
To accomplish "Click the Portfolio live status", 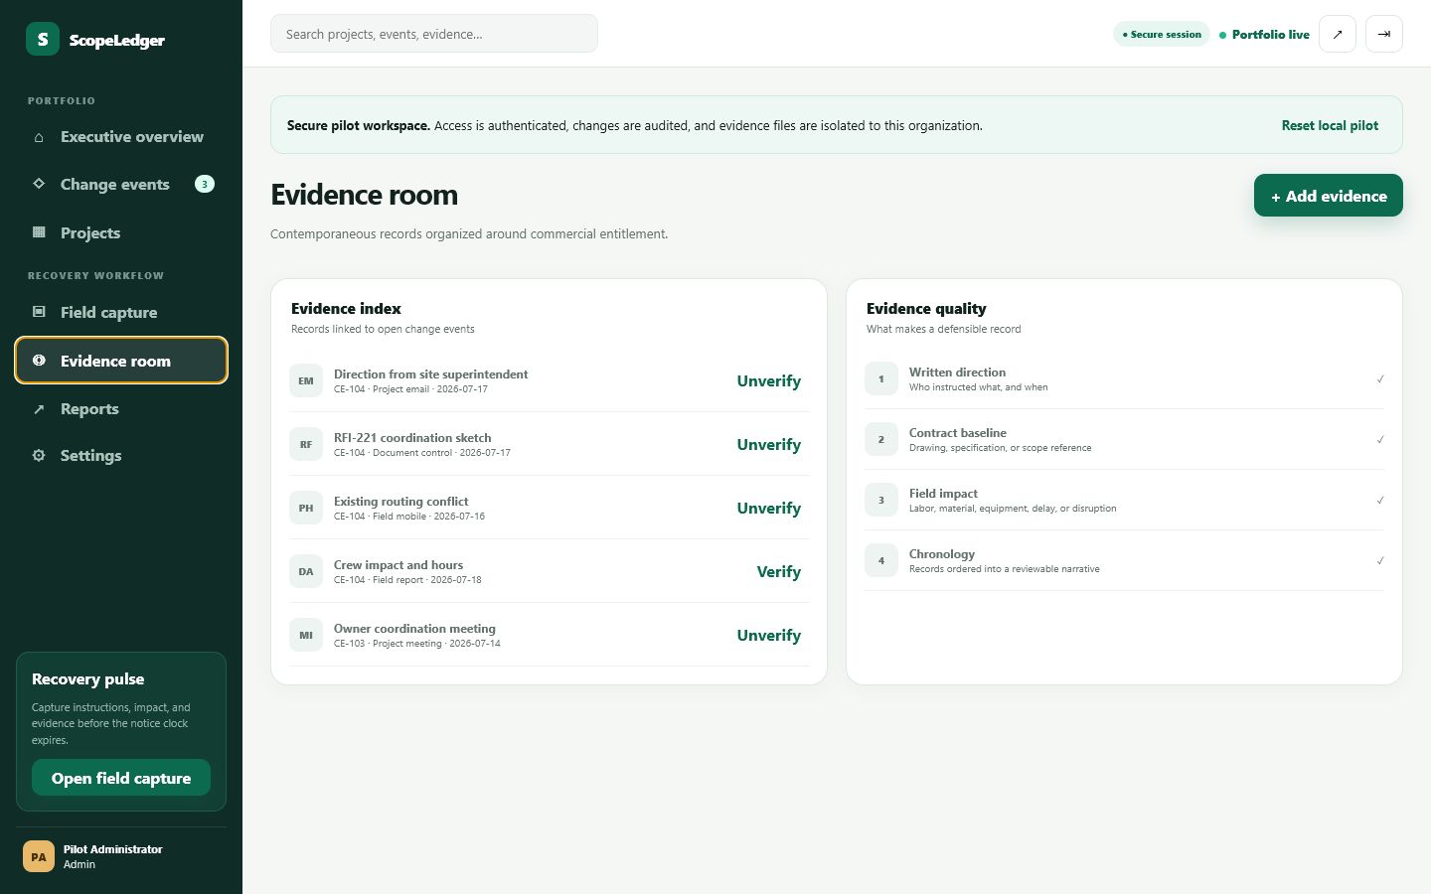I will 1264,34.
